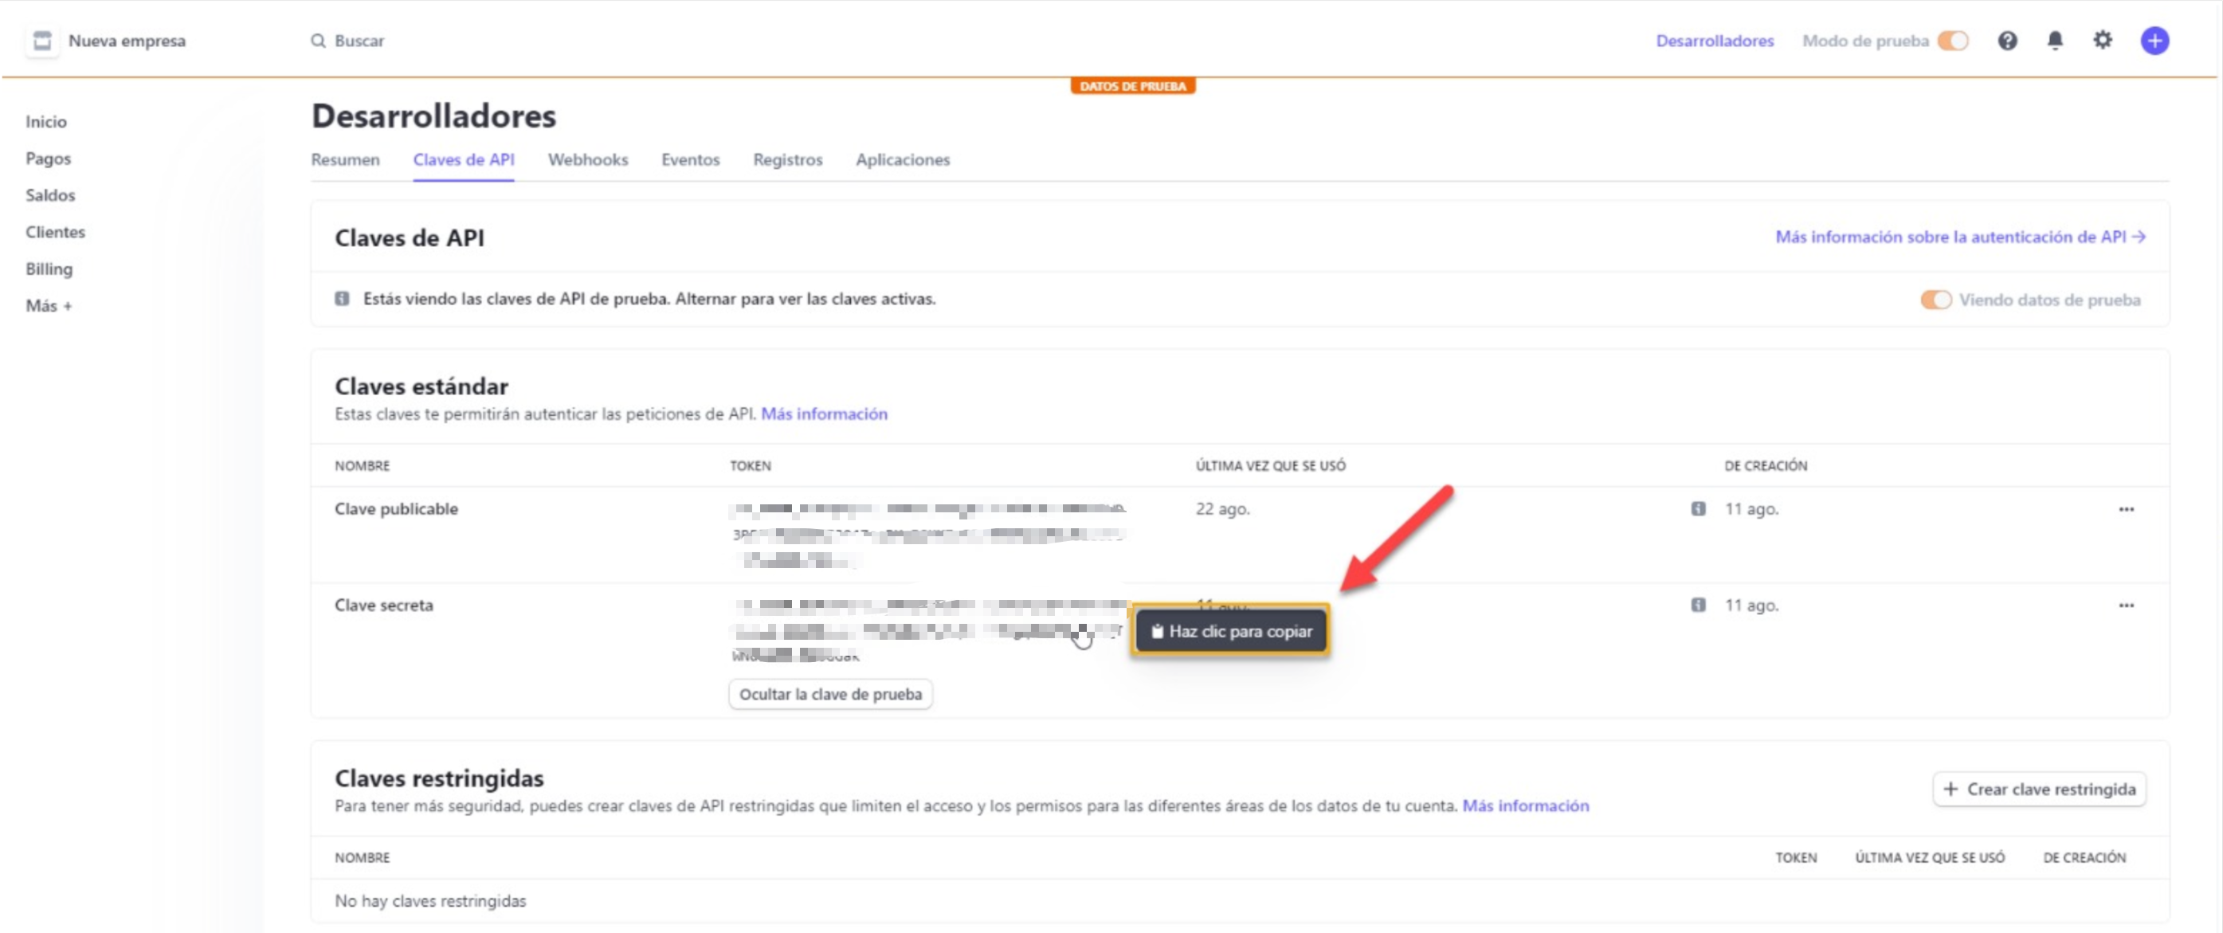The height and width of the screenshot is (933, 2223).
Task: Open more options for Clave publicable
Action: point(2126,509)
